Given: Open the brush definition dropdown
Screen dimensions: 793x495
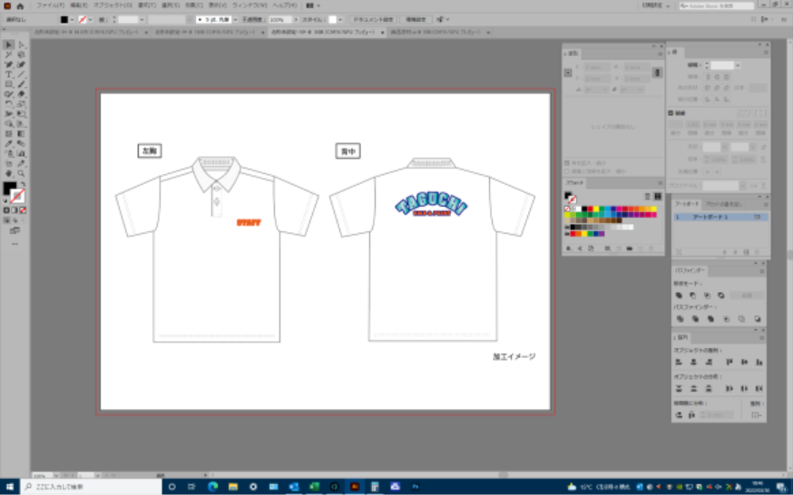Looking at the screenshot, I should [235, 20].
